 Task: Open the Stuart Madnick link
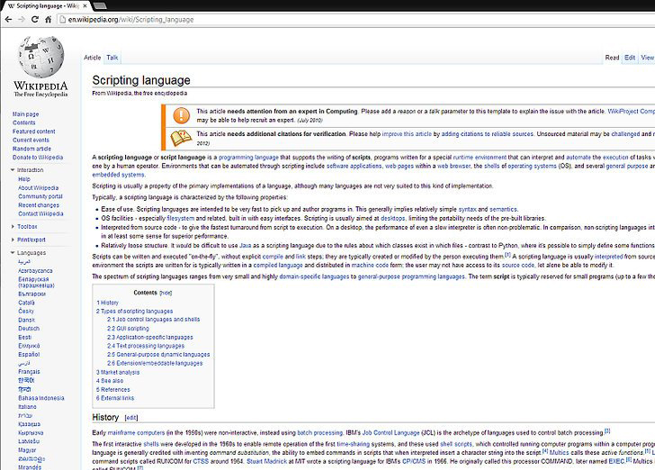click(x=267, y=461)
